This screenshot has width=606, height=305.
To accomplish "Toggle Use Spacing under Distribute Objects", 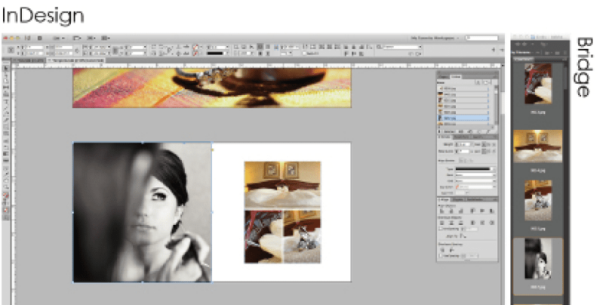I will [440, 229].
